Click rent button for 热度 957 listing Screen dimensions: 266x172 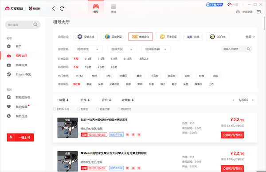(x=232, y=135)
